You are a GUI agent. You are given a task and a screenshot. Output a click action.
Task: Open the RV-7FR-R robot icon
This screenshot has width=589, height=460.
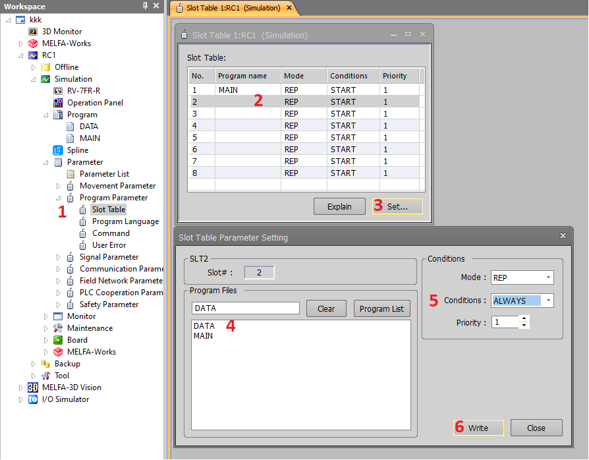point(58,91)
